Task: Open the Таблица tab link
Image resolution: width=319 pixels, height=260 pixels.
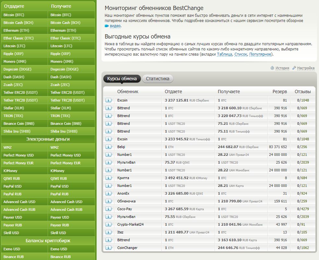Action: click(224, 54)
